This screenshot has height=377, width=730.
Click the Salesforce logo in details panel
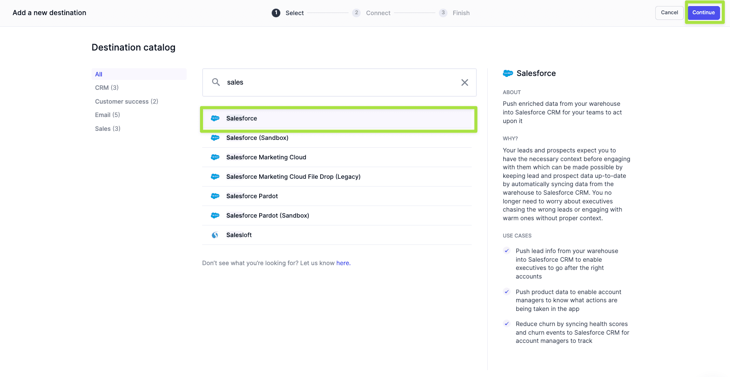click(x=508, y=73)
